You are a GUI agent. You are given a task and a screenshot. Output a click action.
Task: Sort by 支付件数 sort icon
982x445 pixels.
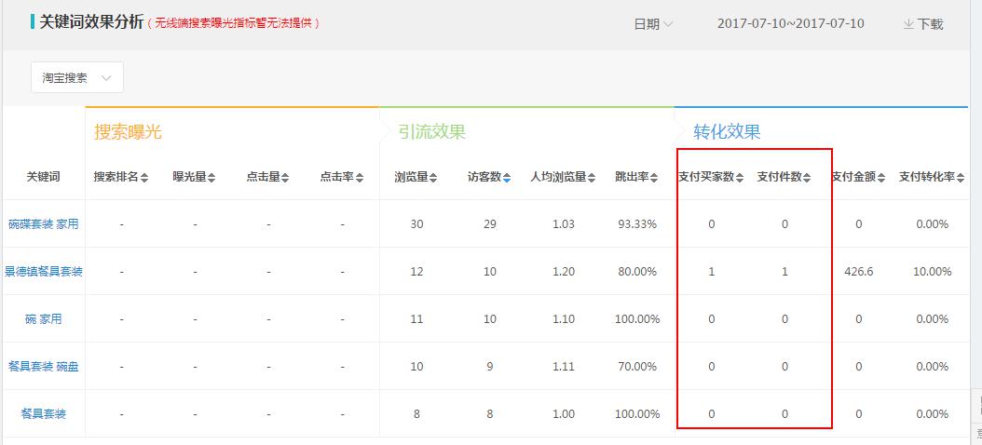[807, 178]
